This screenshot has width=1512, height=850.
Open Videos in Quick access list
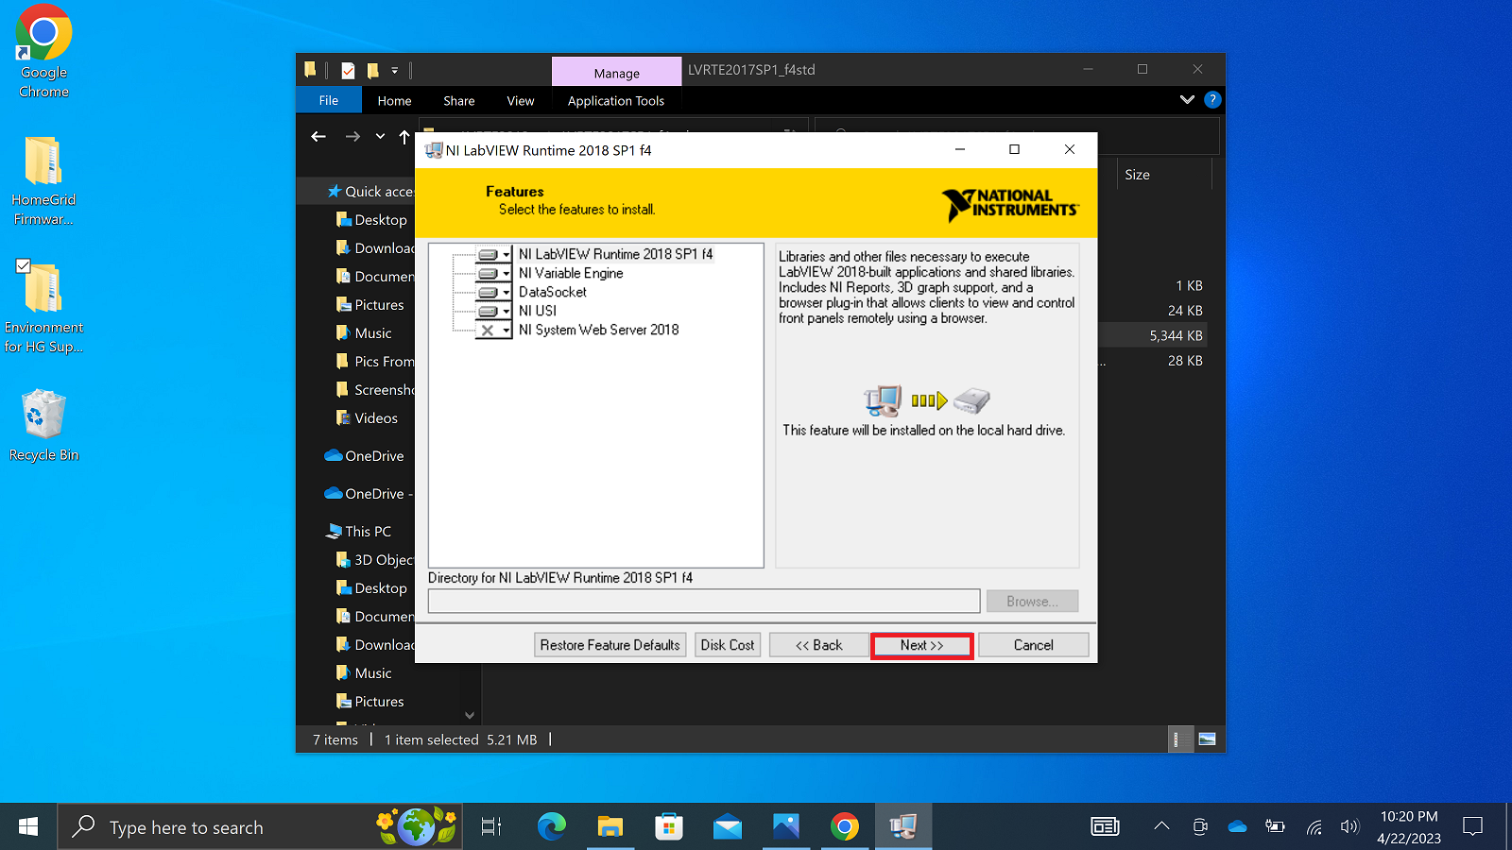point(369,418)
